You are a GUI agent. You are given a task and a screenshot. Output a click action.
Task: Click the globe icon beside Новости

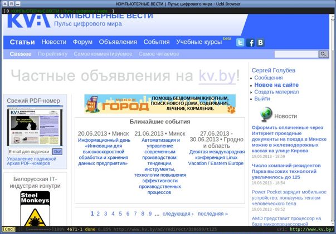click(266, 116)
